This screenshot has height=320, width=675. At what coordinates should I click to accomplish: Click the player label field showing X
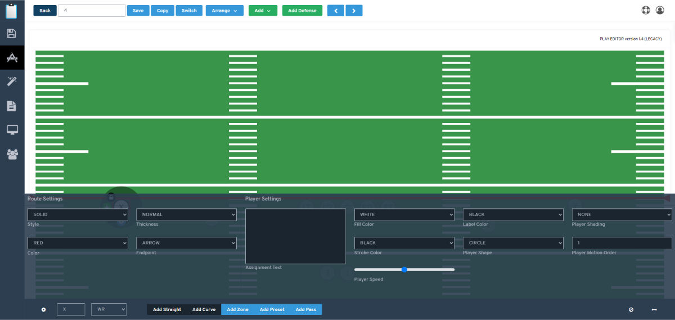[71, 309]
